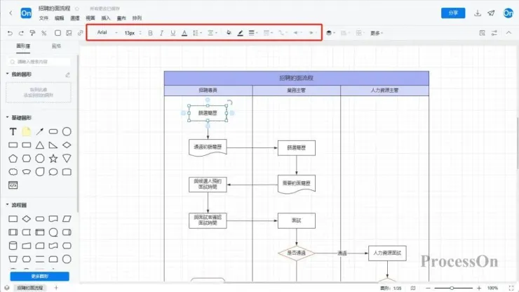Click the ProcessOn logo icon
The image size is (519, 292).
point(26,13)
